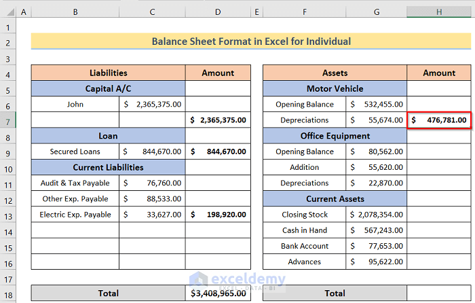475x303 pixels.
Task: Select the Assets header cell
Action: (335, 73)
